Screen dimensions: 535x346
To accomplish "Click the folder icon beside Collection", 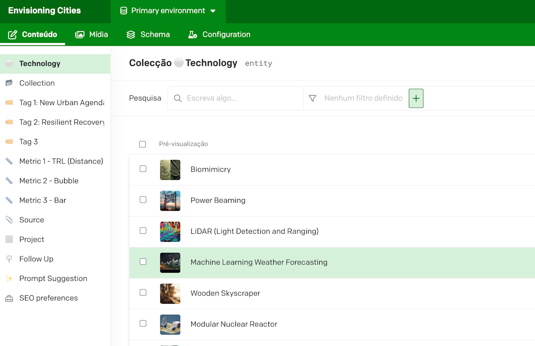I will point(9,83).
